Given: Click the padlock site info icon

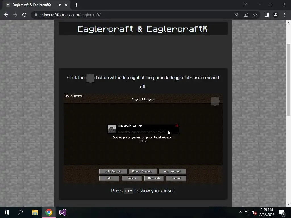Looking at the screenshot, I should (36, 15).
